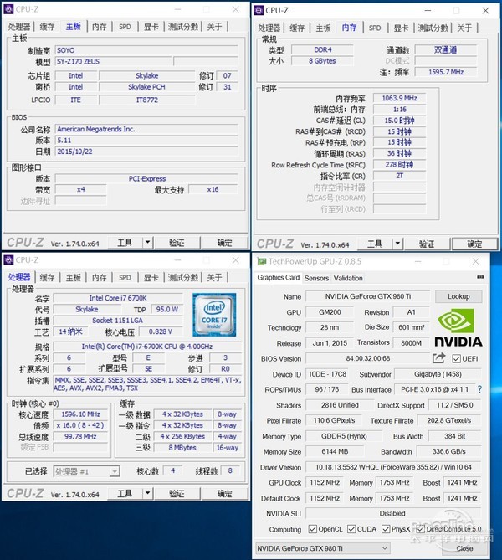Viewport: 502px width, 560px height.
Task: Click the BIOS save/share arrow icon in GPU-Z
Action: [438, 358]
